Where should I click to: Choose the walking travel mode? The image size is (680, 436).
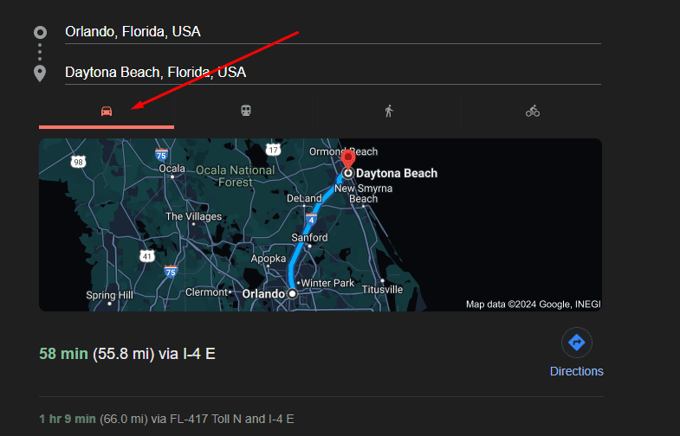pos(388,111)
